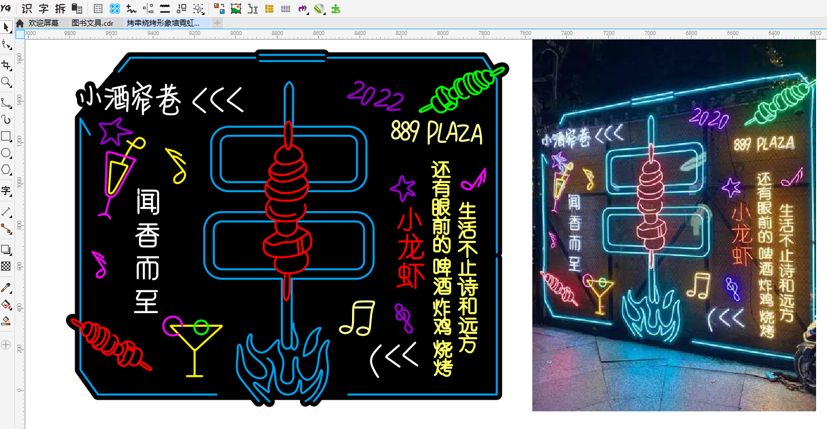Screen dimensions: 827x429
Task: Select the Text (字) tool
Action: pos(6,190)
